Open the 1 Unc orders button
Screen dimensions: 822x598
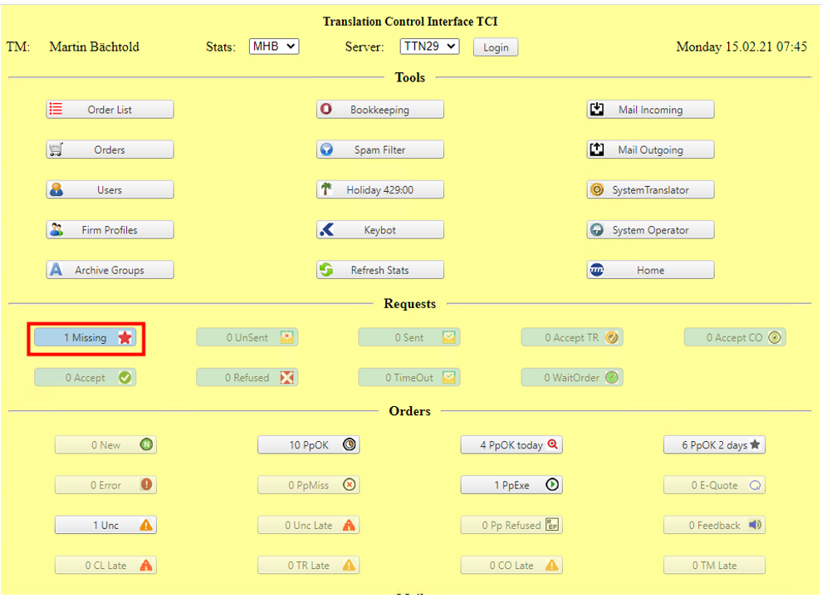(105, 525)
